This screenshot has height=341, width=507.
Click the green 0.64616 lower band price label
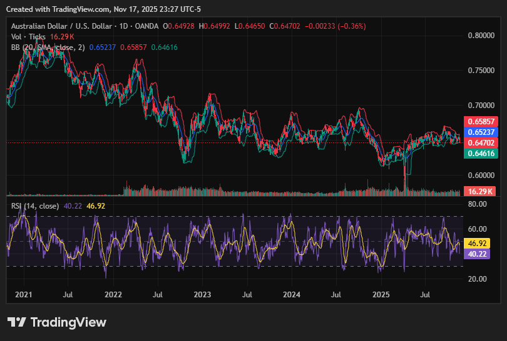coord(480,153)
